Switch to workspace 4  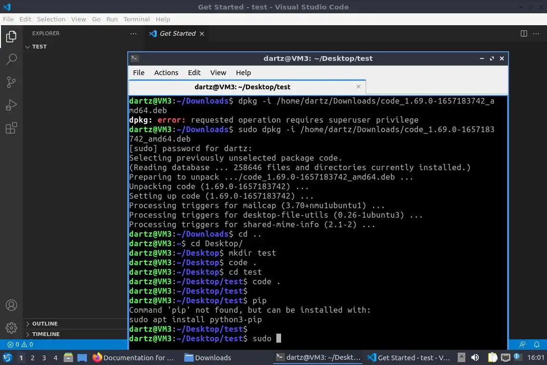point(55,358)
